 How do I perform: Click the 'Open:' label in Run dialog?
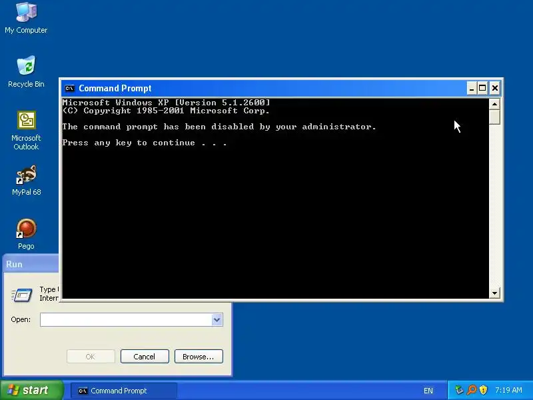(21, 320)
